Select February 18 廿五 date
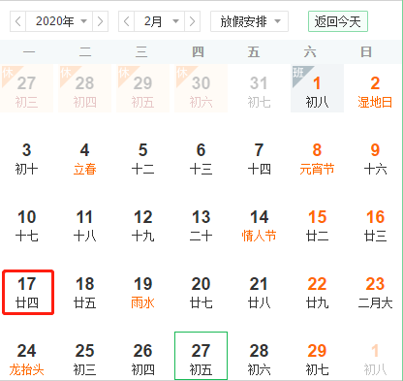 click(x=84, y=293)
